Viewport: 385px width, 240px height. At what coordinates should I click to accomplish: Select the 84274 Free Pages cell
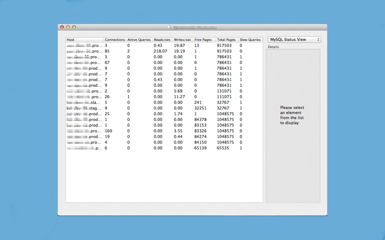click(200, 137)
